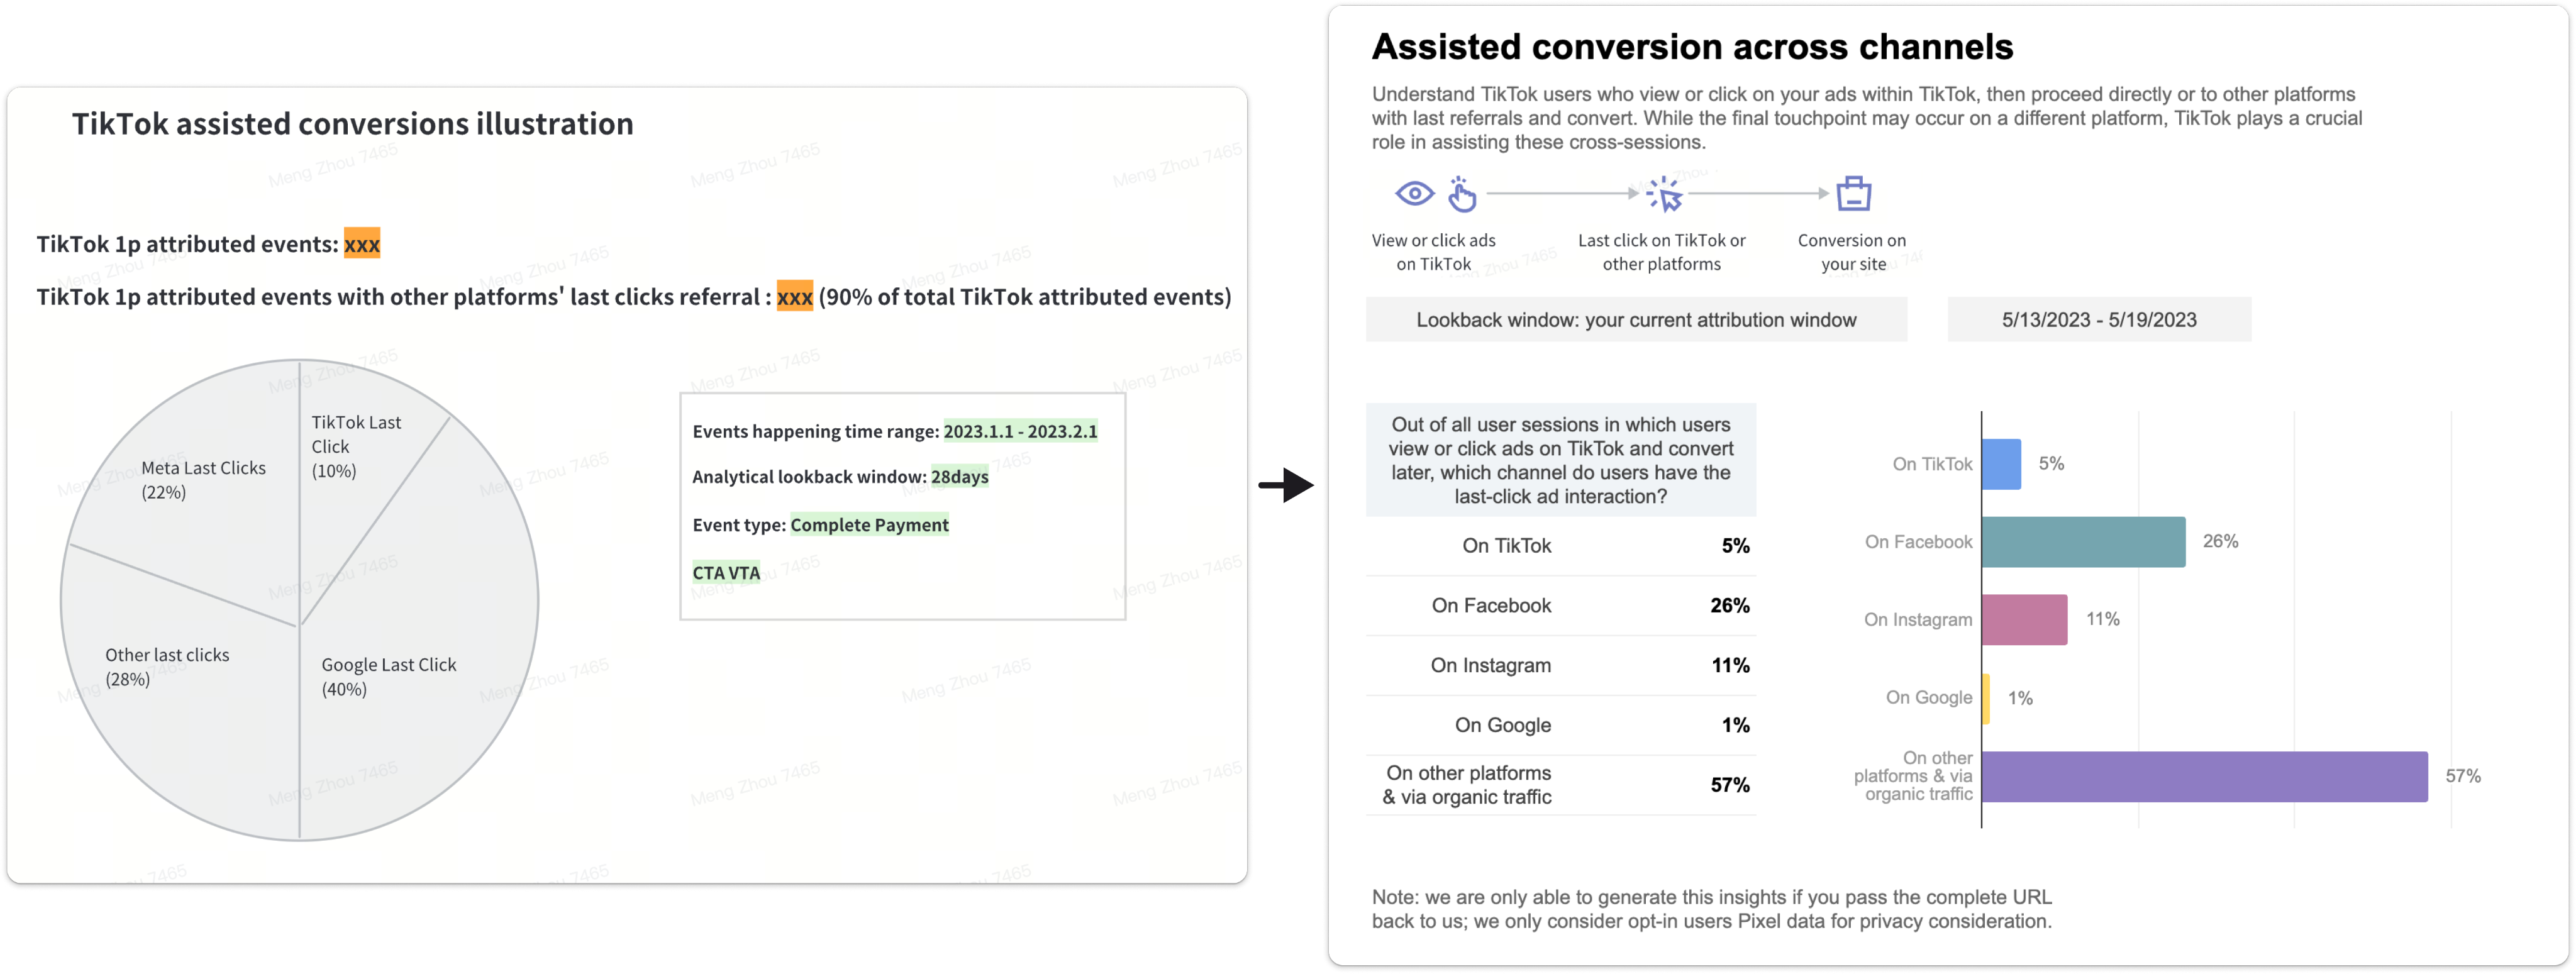Click the purple other platforms bar
This screenshot has width=2576, height=974.
click(x=2204, y=776)
